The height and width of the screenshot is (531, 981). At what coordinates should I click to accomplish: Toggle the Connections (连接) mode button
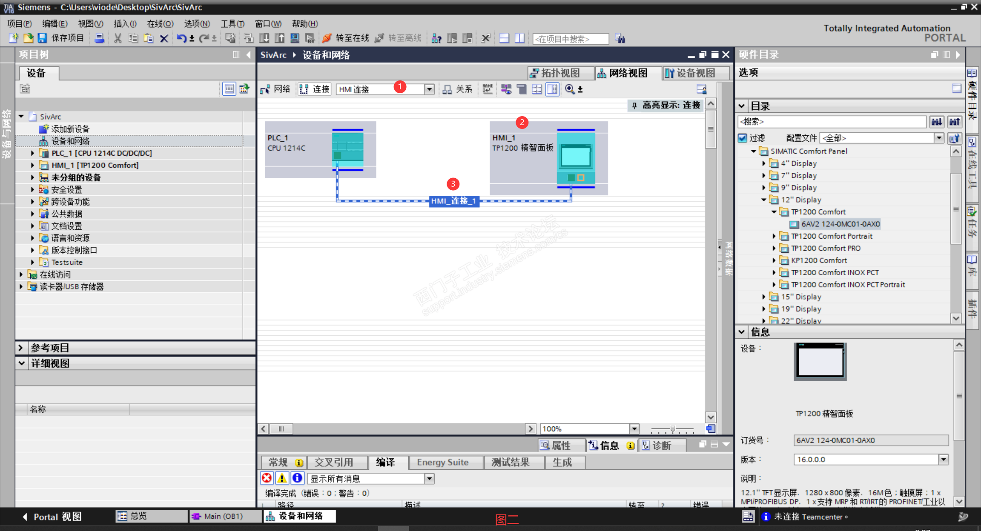(314, 89)
